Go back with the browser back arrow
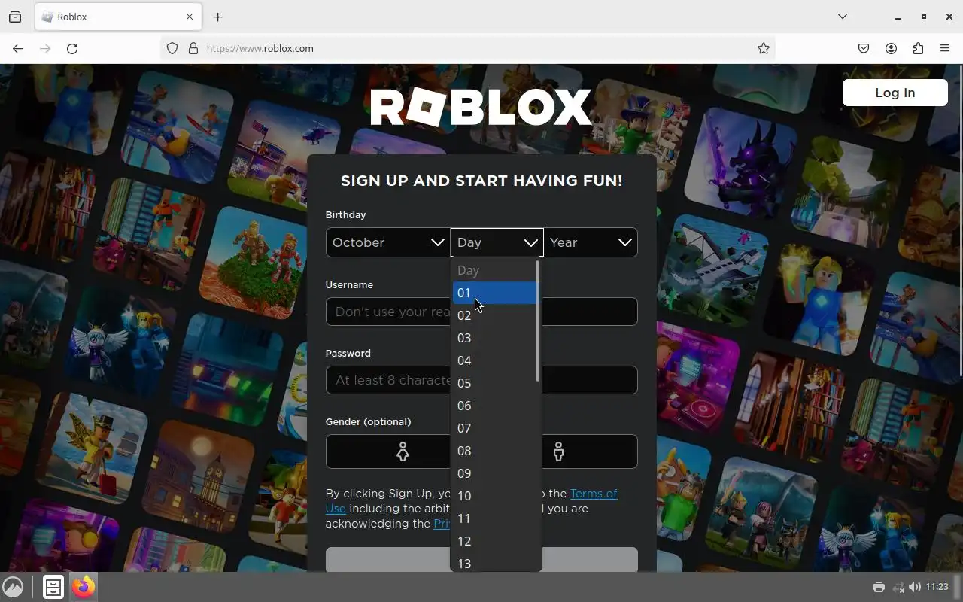Viewport: 963px width, 602px height. (18, 48)
